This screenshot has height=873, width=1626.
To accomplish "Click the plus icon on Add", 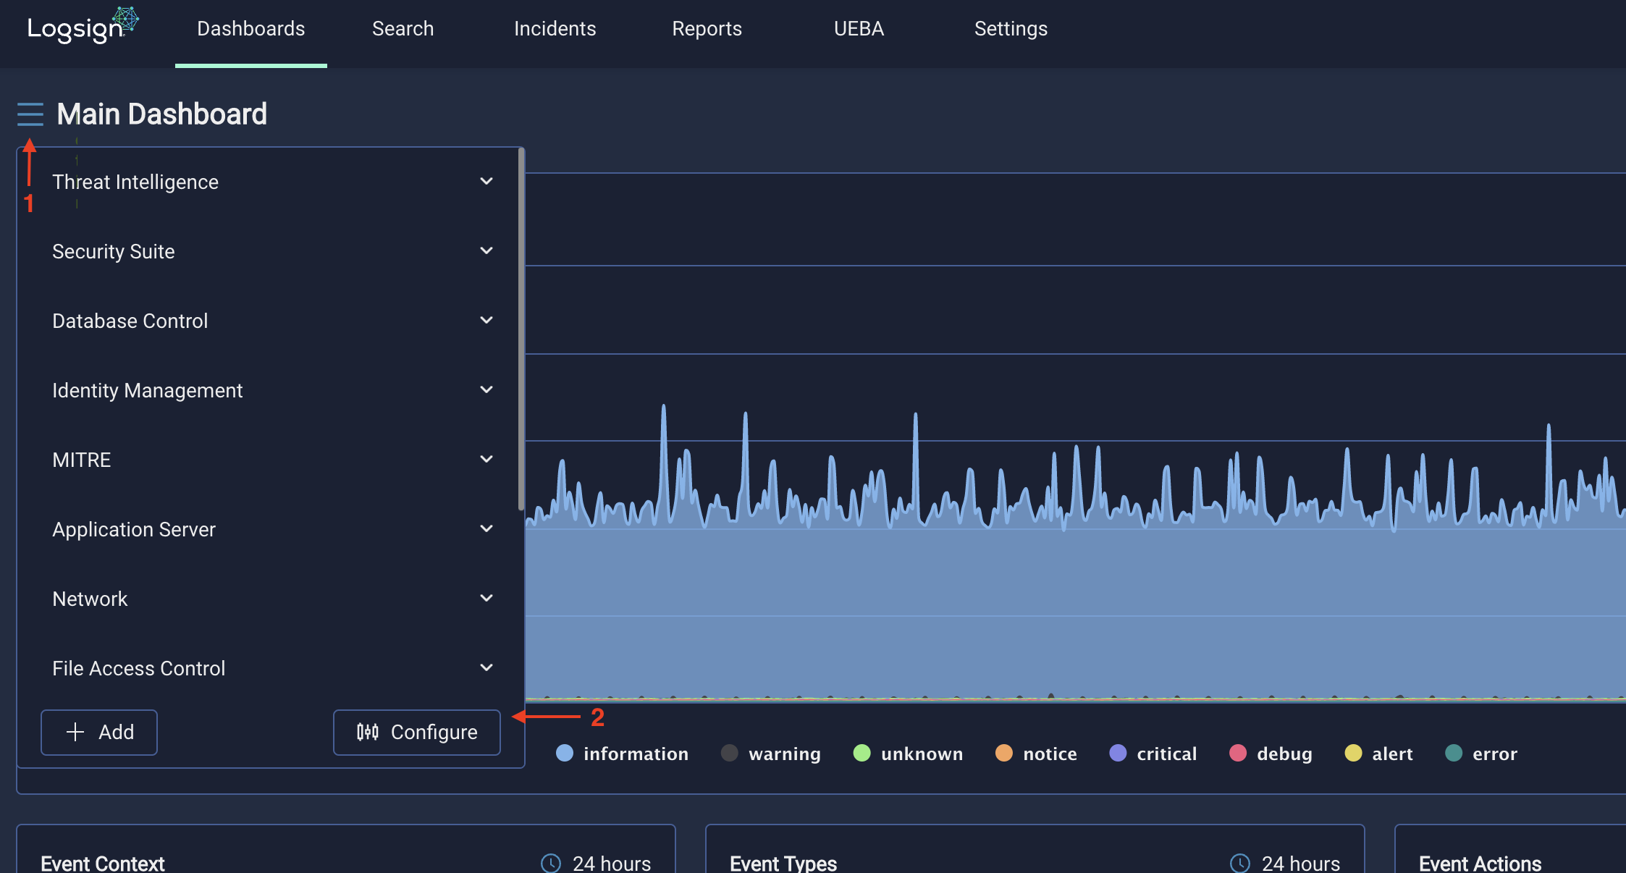I will coord(75,732).
